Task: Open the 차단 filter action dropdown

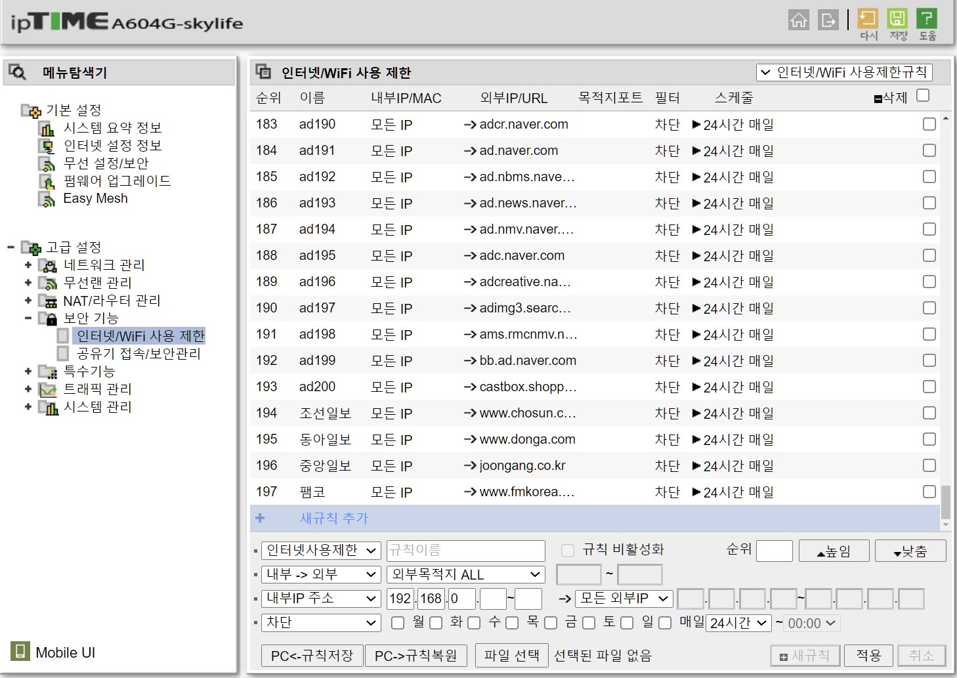Action: (321, 623)
